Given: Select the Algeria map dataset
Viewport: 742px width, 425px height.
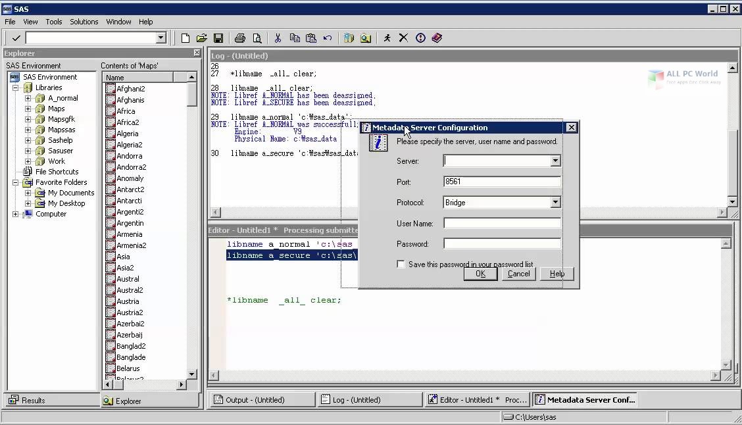Looking at the screenshot, I should coord(128,134).
